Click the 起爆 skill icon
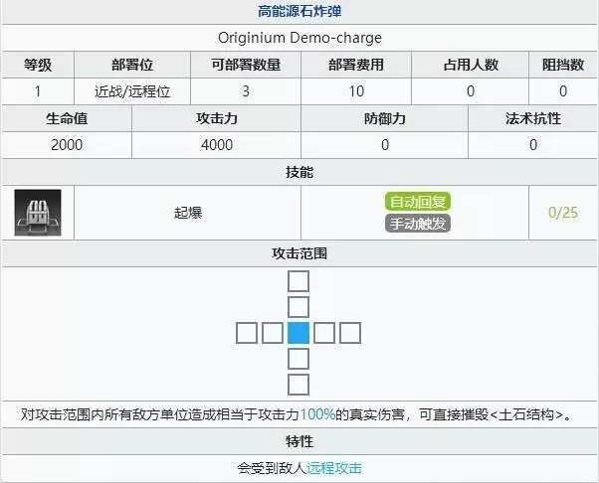Viewport: 599px width, 483px height. [38, 213]
